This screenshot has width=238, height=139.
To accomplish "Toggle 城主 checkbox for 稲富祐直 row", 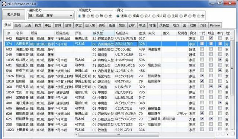I will [x=211, y=38].
